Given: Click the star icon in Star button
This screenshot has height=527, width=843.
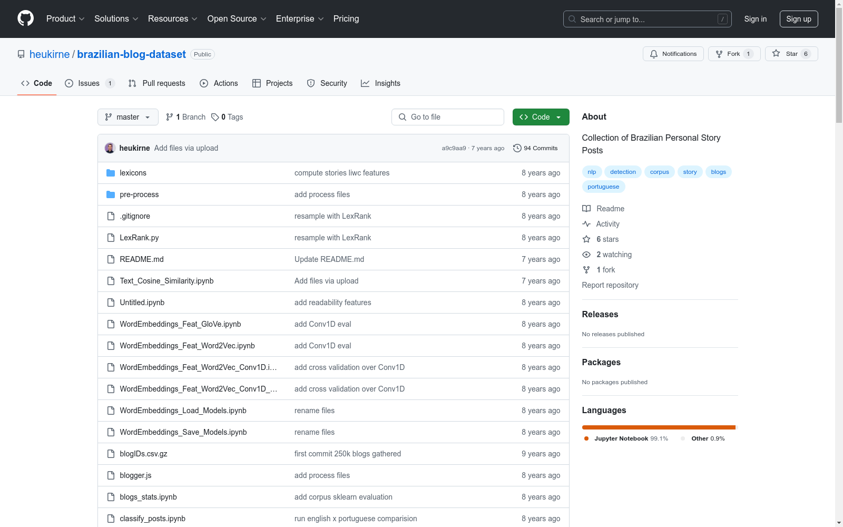Looking at the screenshot, I should coord(776,53).
